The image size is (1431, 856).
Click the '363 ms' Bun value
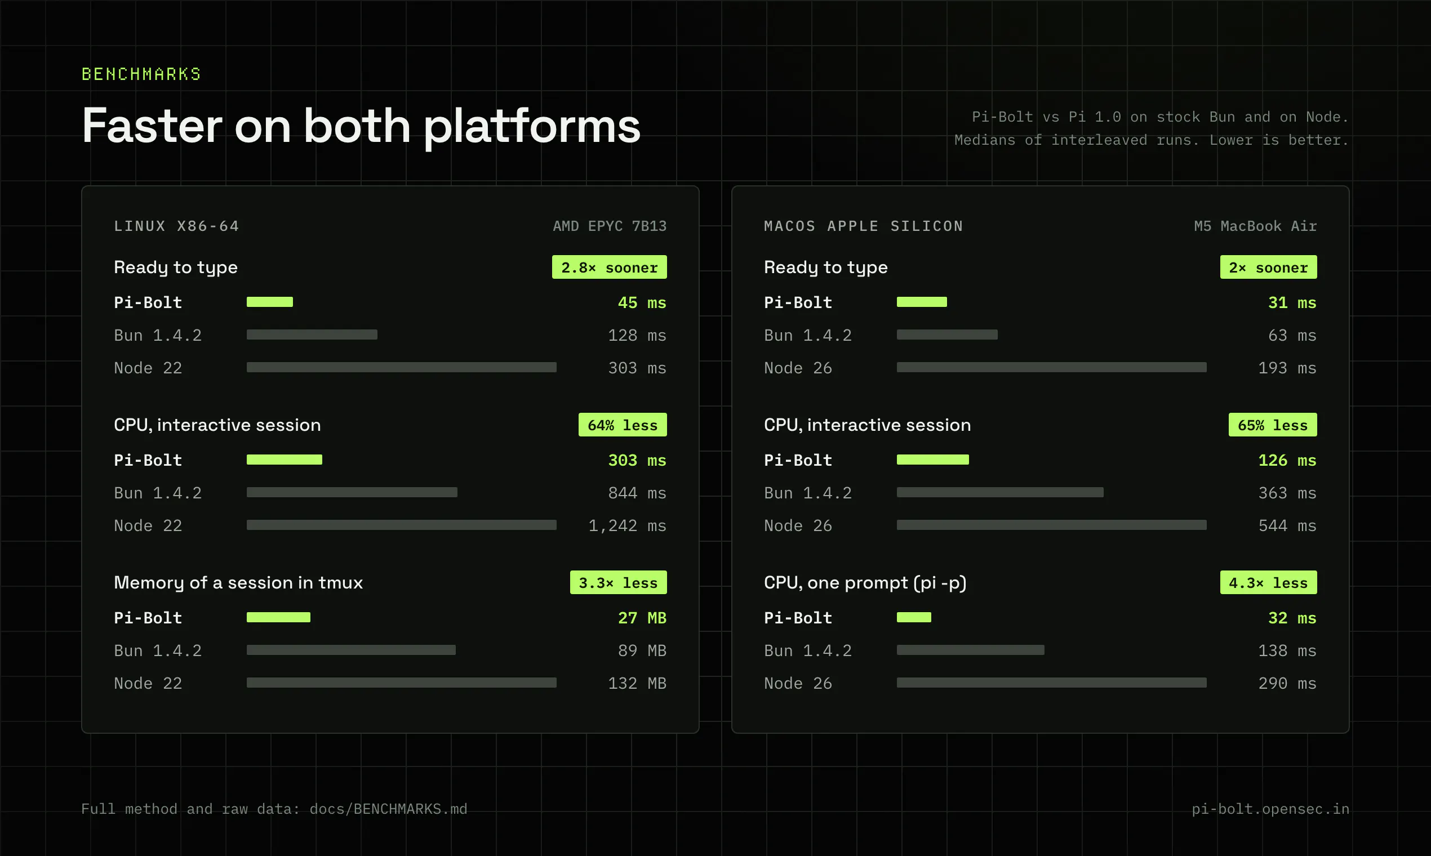(1288, 493)
